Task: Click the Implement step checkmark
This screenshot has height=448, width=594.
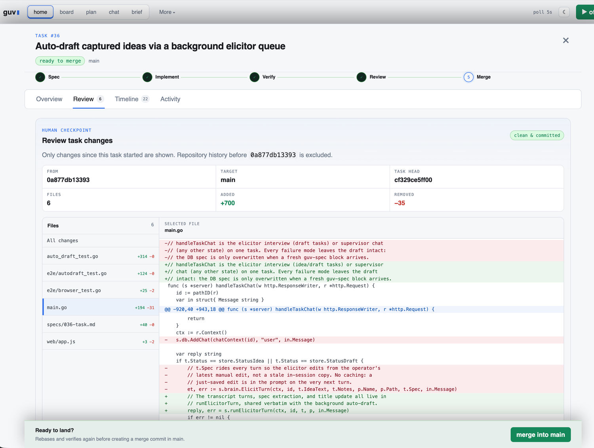Action: 147,77
